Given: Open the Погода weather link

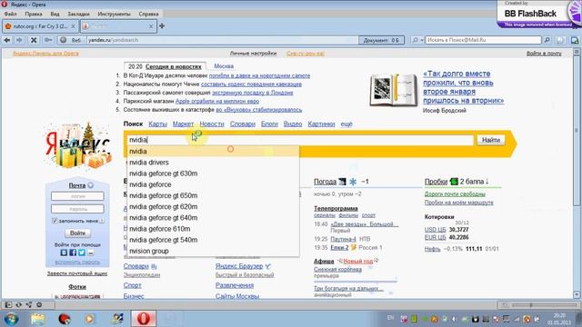Looking at the screenshot, I should (x=325, y=182).
